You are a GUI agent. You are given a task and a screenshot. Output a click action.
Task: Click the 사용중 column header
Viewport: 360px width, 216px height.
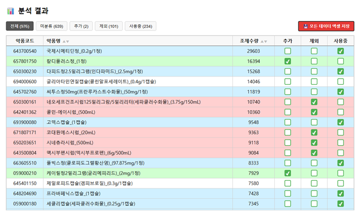(341, 41)
